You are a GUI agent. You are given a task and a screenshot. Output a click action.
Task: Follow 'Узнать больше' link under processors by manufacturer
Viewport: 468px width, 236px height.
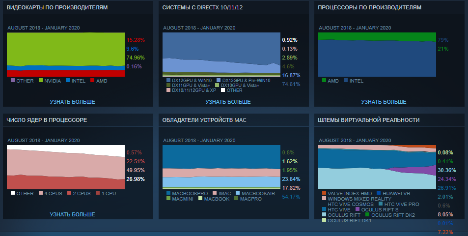384,102
